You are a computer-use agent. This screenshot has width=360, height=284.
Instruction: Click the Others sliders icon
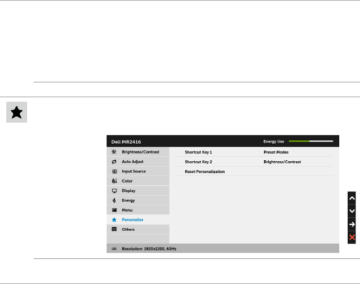tap(114, 229)
